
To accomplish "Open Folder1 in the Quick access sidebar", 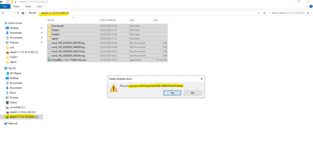I will (14, 57).
